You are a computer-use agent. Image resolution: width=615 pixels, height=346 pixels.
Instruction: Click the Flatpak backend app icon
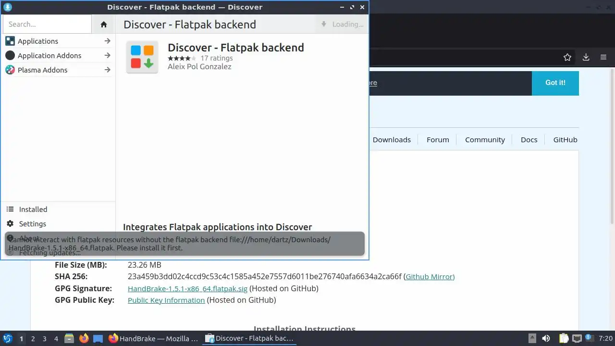tap(142, 57)
